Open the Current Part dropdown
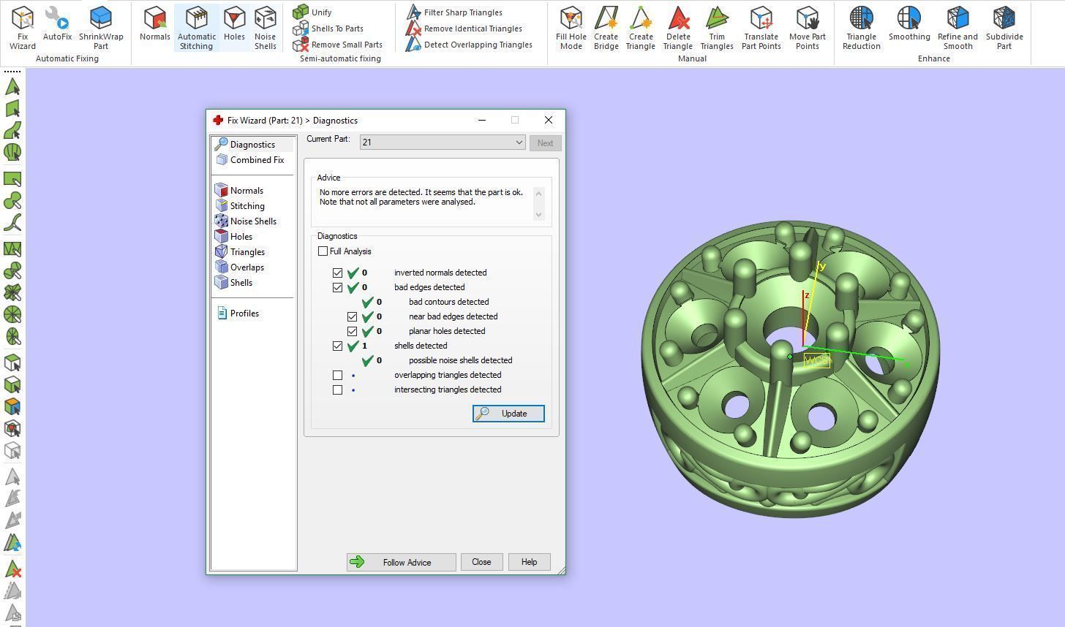Image resolution: width=1065 pixels, height=627 pixels. coord(443,142)
